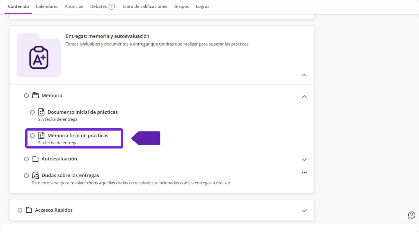Switch to the Calendario tab
This screenshot has width=419, height=232.
pos(47,6)
